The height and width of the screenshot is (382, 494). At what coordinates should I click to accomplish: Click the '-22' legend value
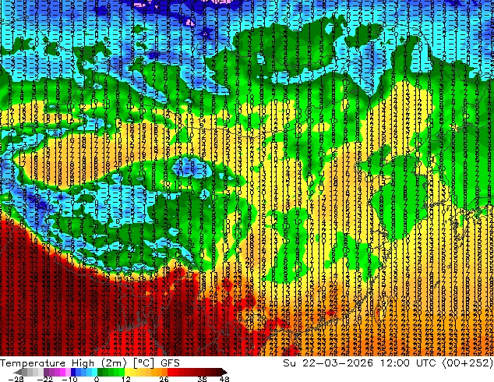pos(44,379)
